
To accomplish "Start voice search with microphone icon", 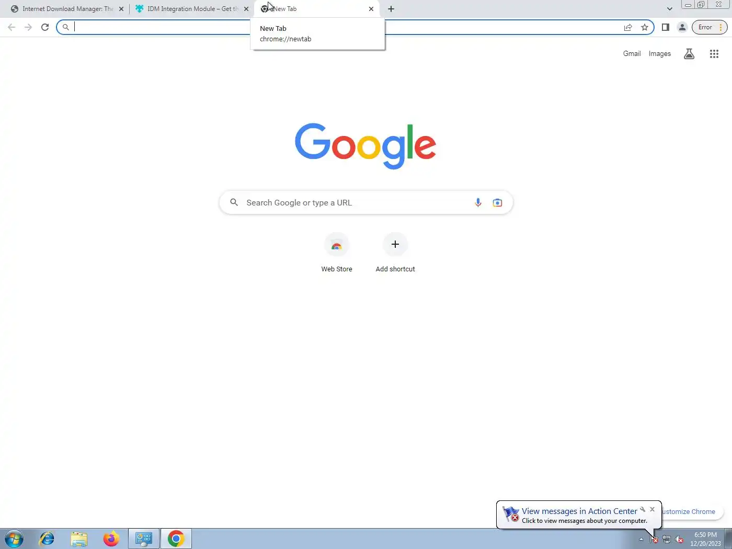I will click(478, 203).
